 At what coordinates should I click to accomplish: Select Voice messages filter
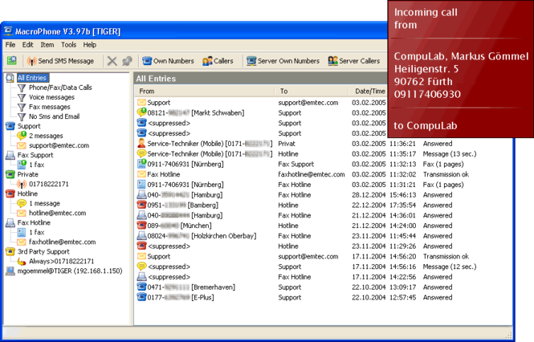pos(51,97)
